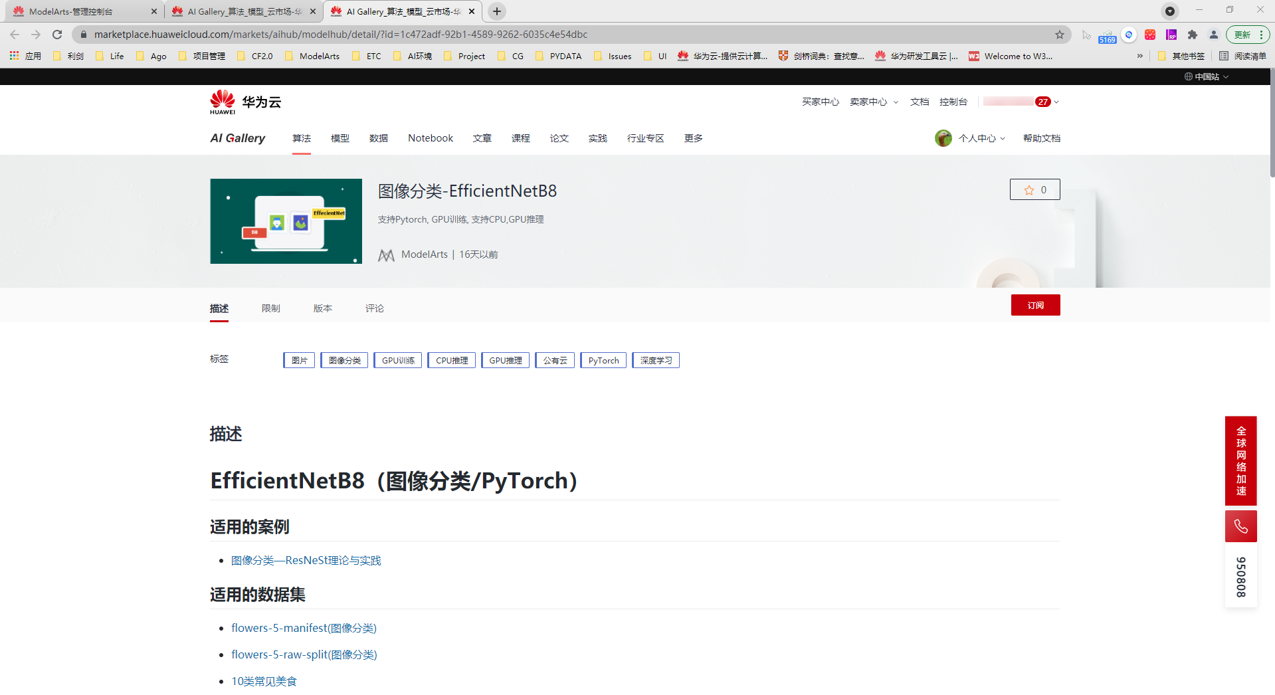The height and width of the screenshot is (695, 1275).
Task: Go to the 数据 navigation item
Action: 379,138
